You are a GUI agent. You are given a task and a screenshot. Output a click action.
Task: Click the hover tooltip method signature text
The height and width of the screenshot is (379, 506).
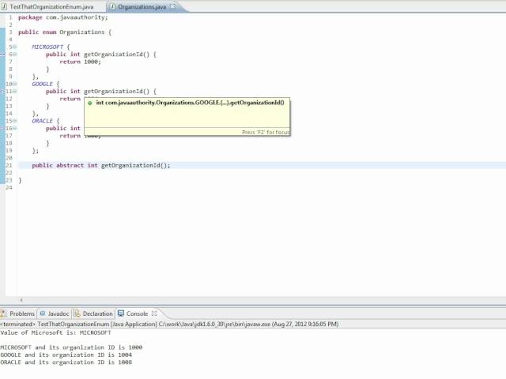click(190, 103)
